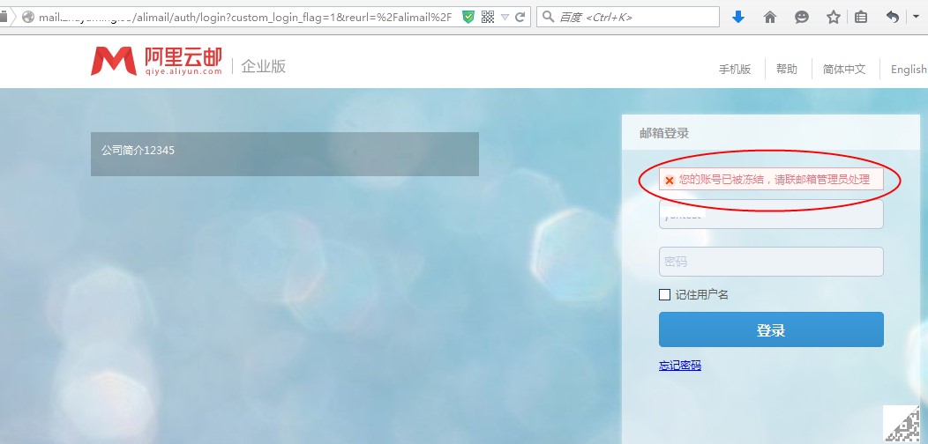Click the Aliyun Mail logo
The image size is (928, 444).
pos(156,62)
